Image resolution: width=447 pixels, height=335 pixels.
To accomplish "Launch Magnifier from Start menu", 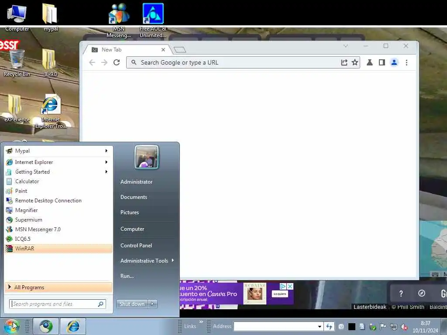I will click(x=58, y=210).
